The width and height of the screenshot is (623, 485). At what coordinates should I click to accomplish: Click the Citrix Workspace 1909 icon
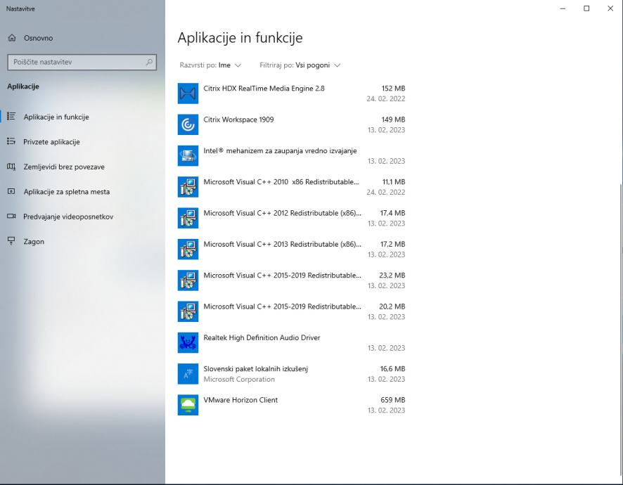pos(188,124)
